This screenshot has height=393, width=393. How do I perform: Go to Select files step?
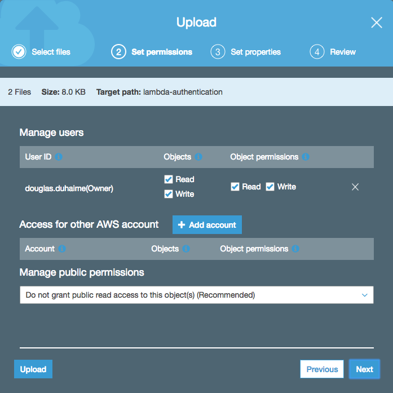pyautogui.click(x=51, y=52)
